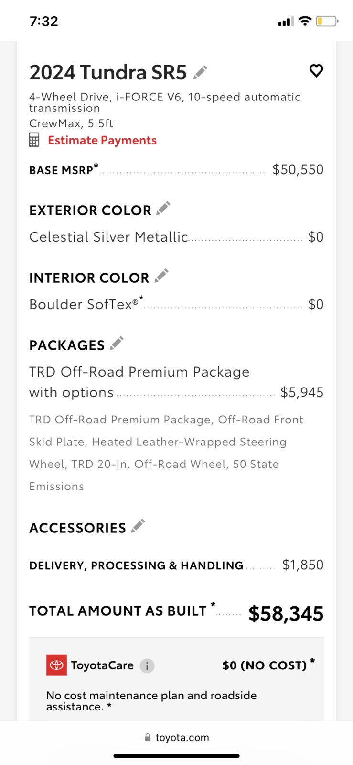Open ToyotaCare info icon
The image size is (353, 765).
point(147,665)
